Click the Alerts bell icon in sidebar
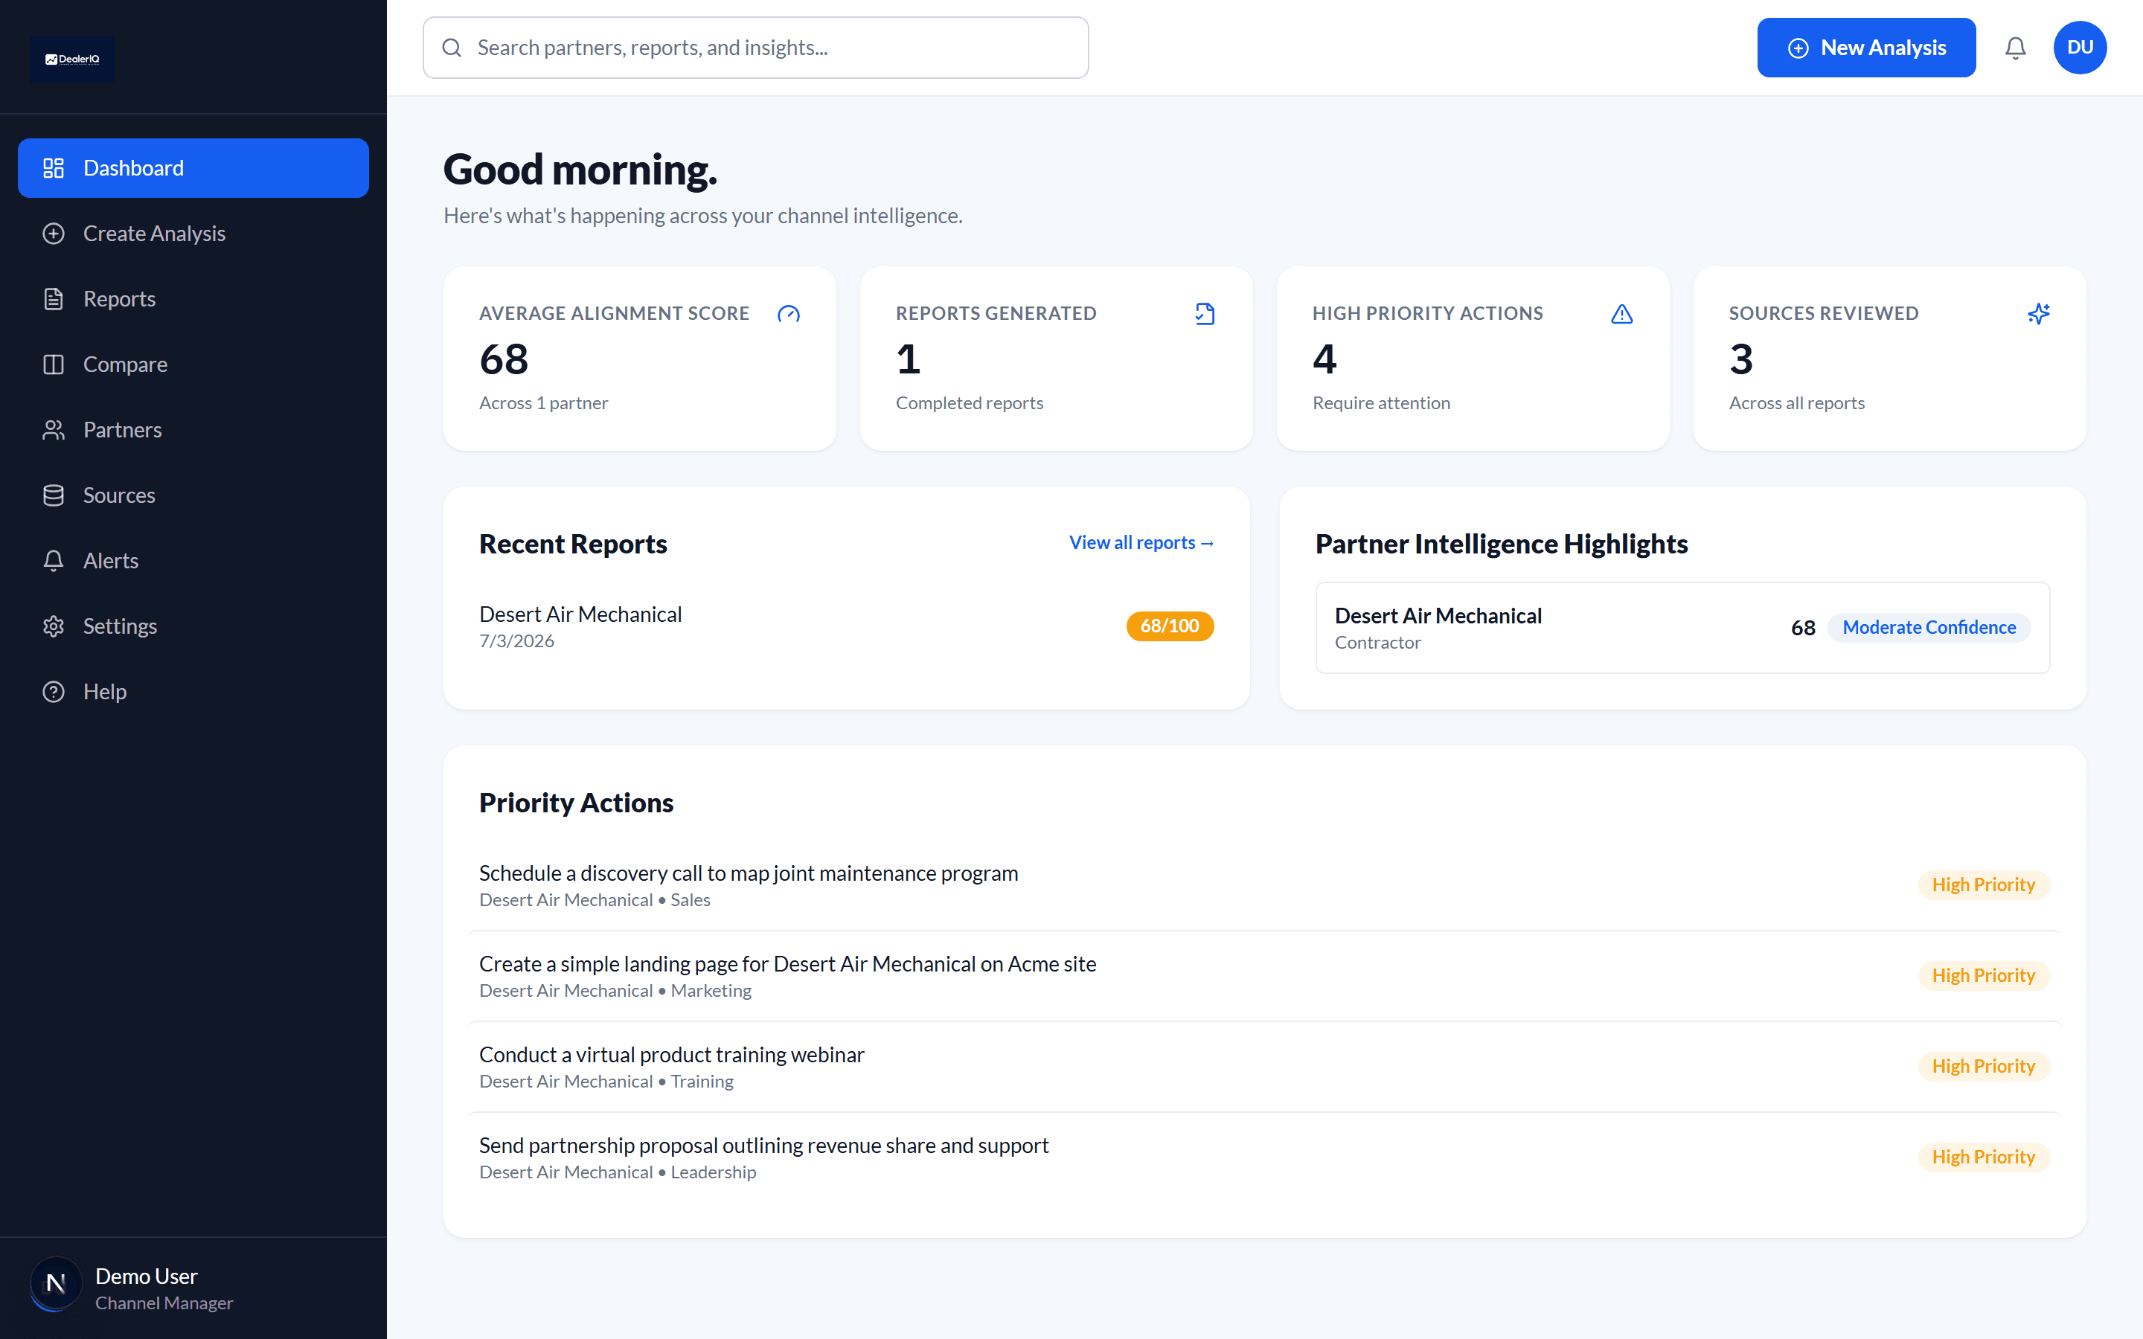The image size is (2143, 1339). point(54,562)
